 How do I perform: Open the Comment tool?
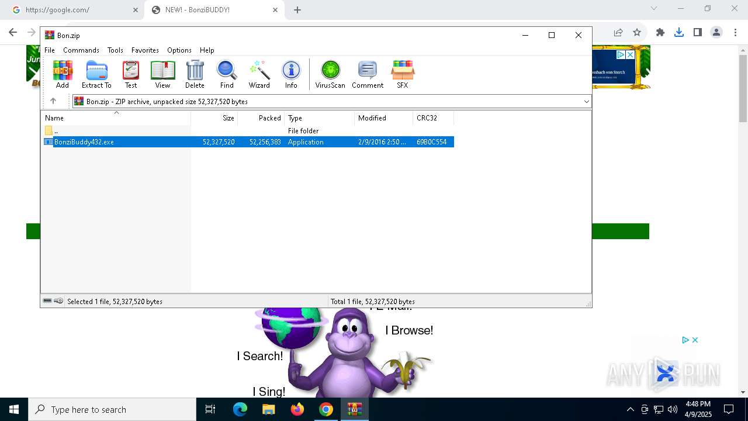368,74
